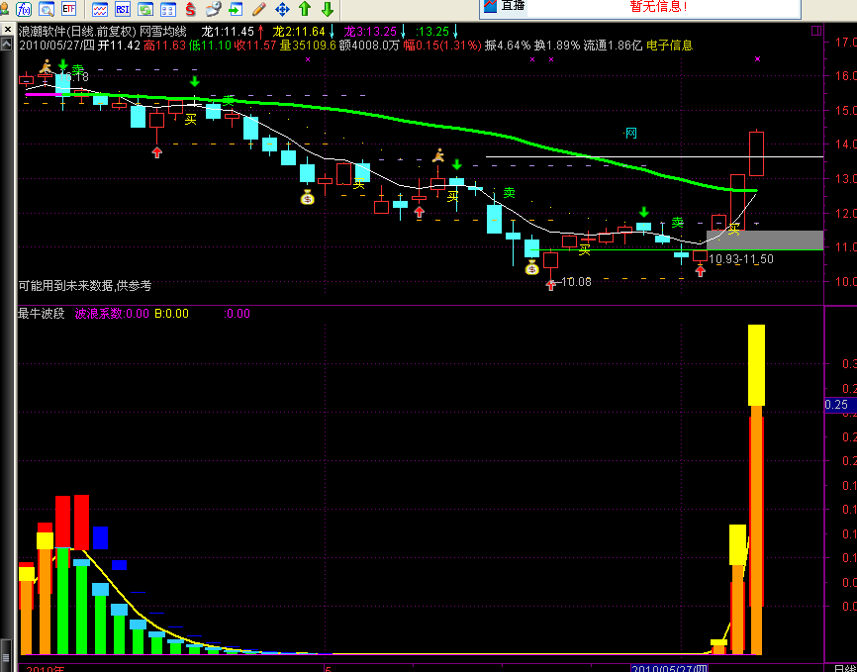Image resolution: width=857 pixels, height=672 pixels.
Task: Click the tall yellow bar segment
Action: 756,364
